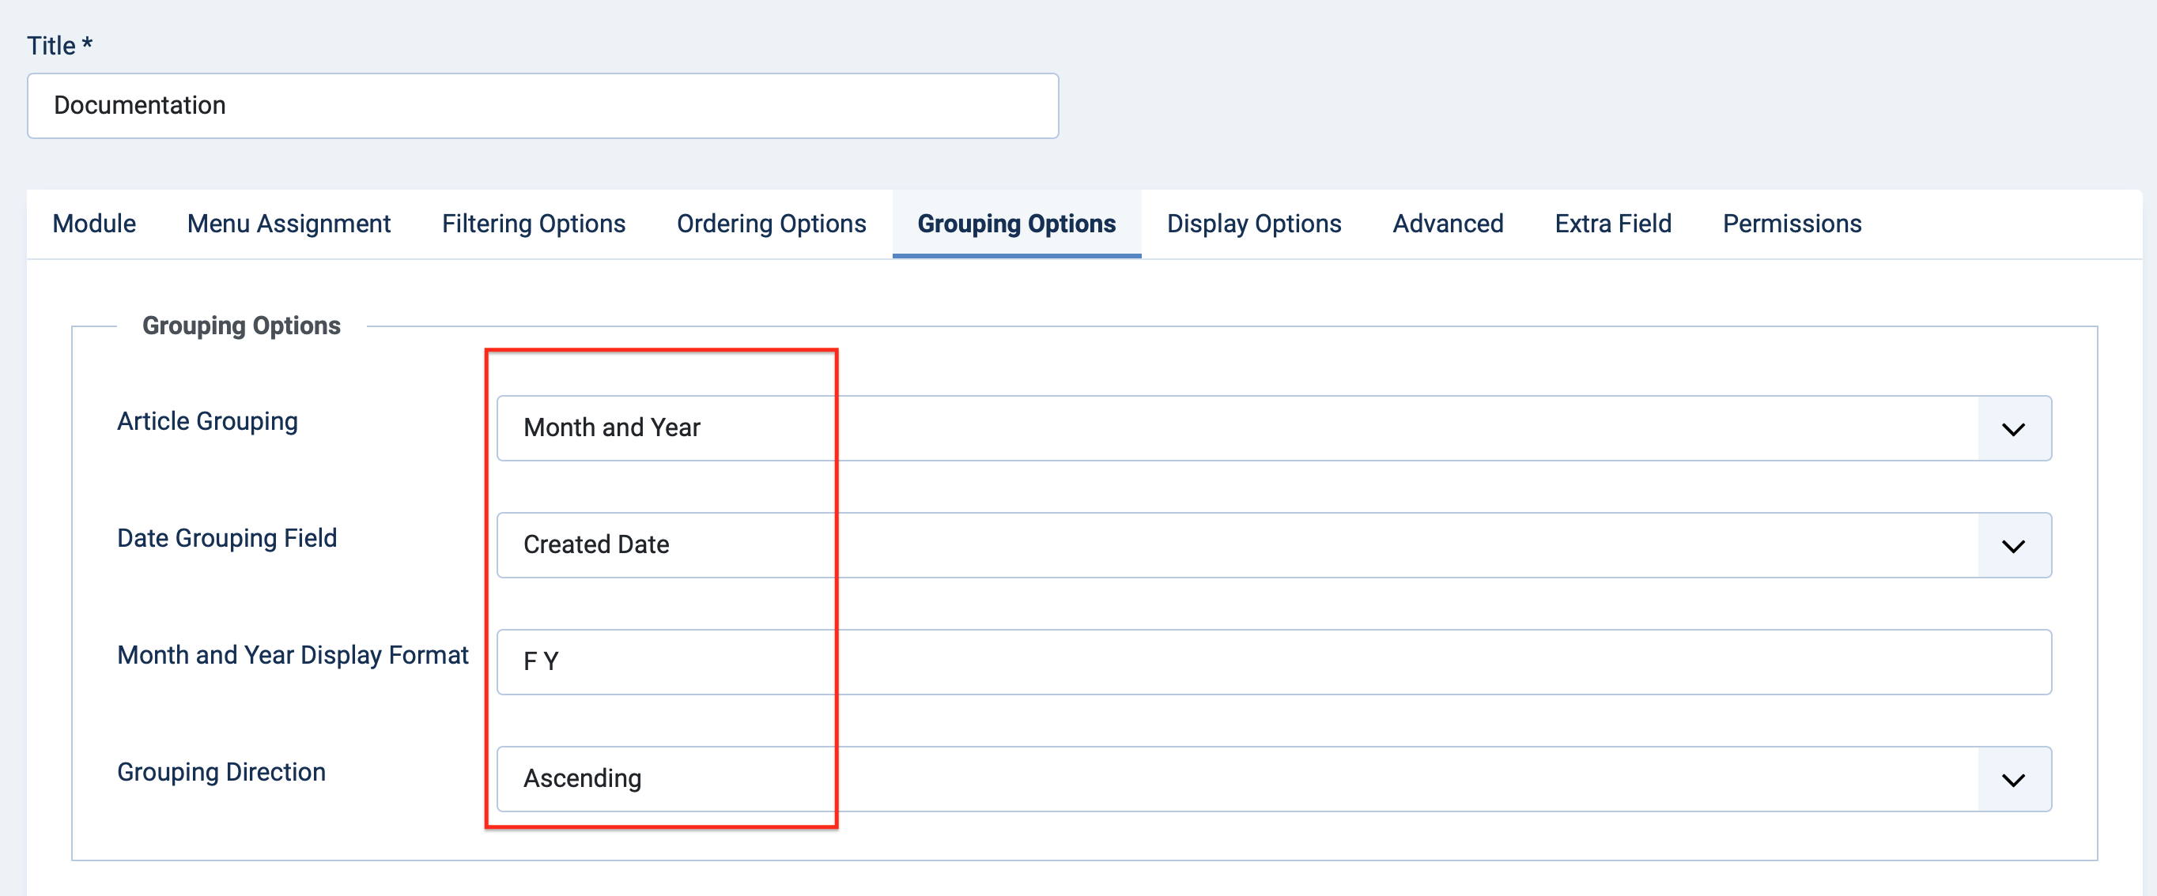Viewport: 2157px width, 896px height.
Task: Go to the Filtering Options tab
Action: 534,224
